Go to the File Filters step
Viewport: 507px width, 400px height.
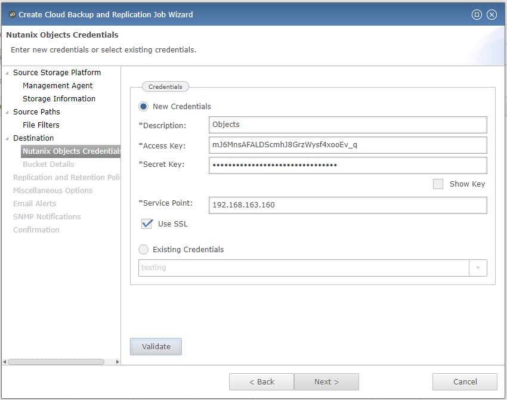41,125
